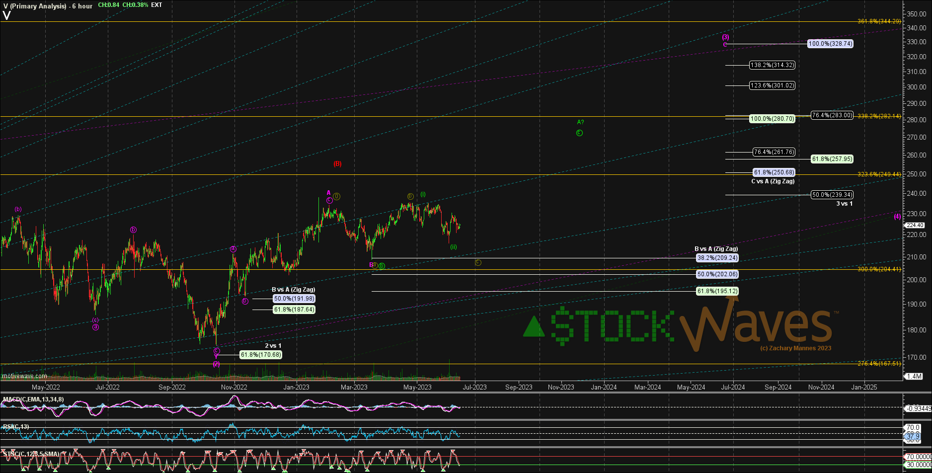Select the "3 vs 1" annotation
The width and height of the screenshot is (932, 473).
tap(844, 204)
